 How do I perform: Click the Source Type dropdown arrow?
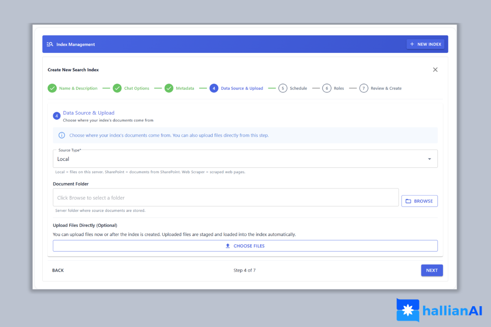coord(429,159)
